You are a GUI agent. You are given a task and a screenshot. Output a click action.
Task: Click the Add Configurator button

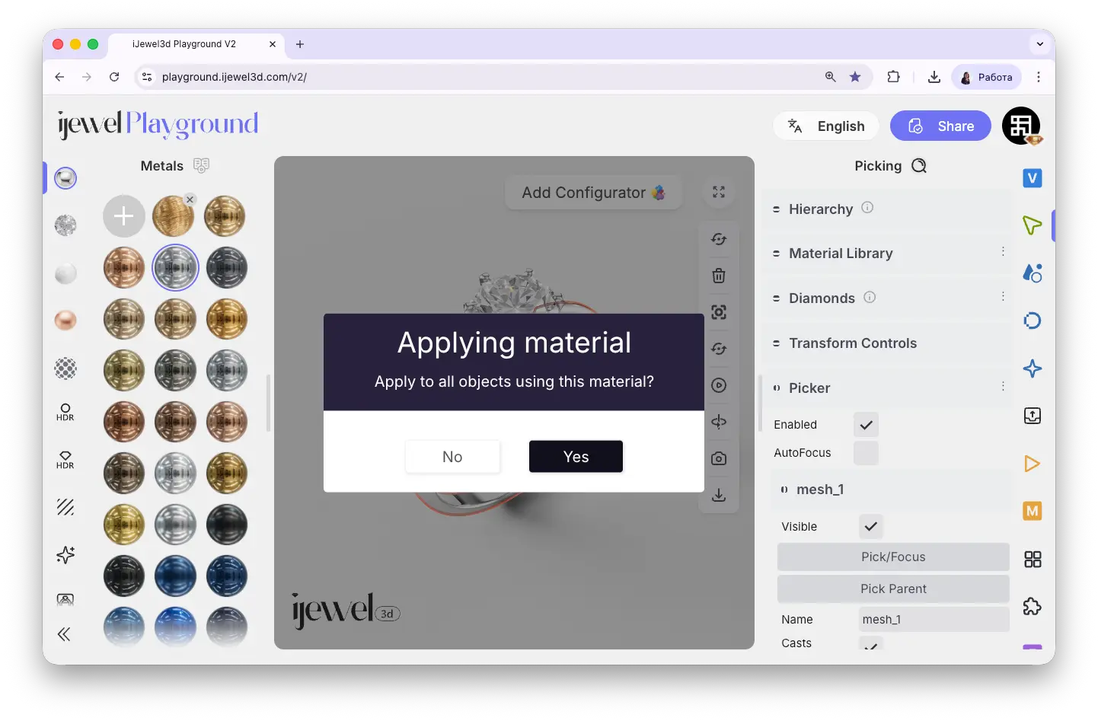593,193
